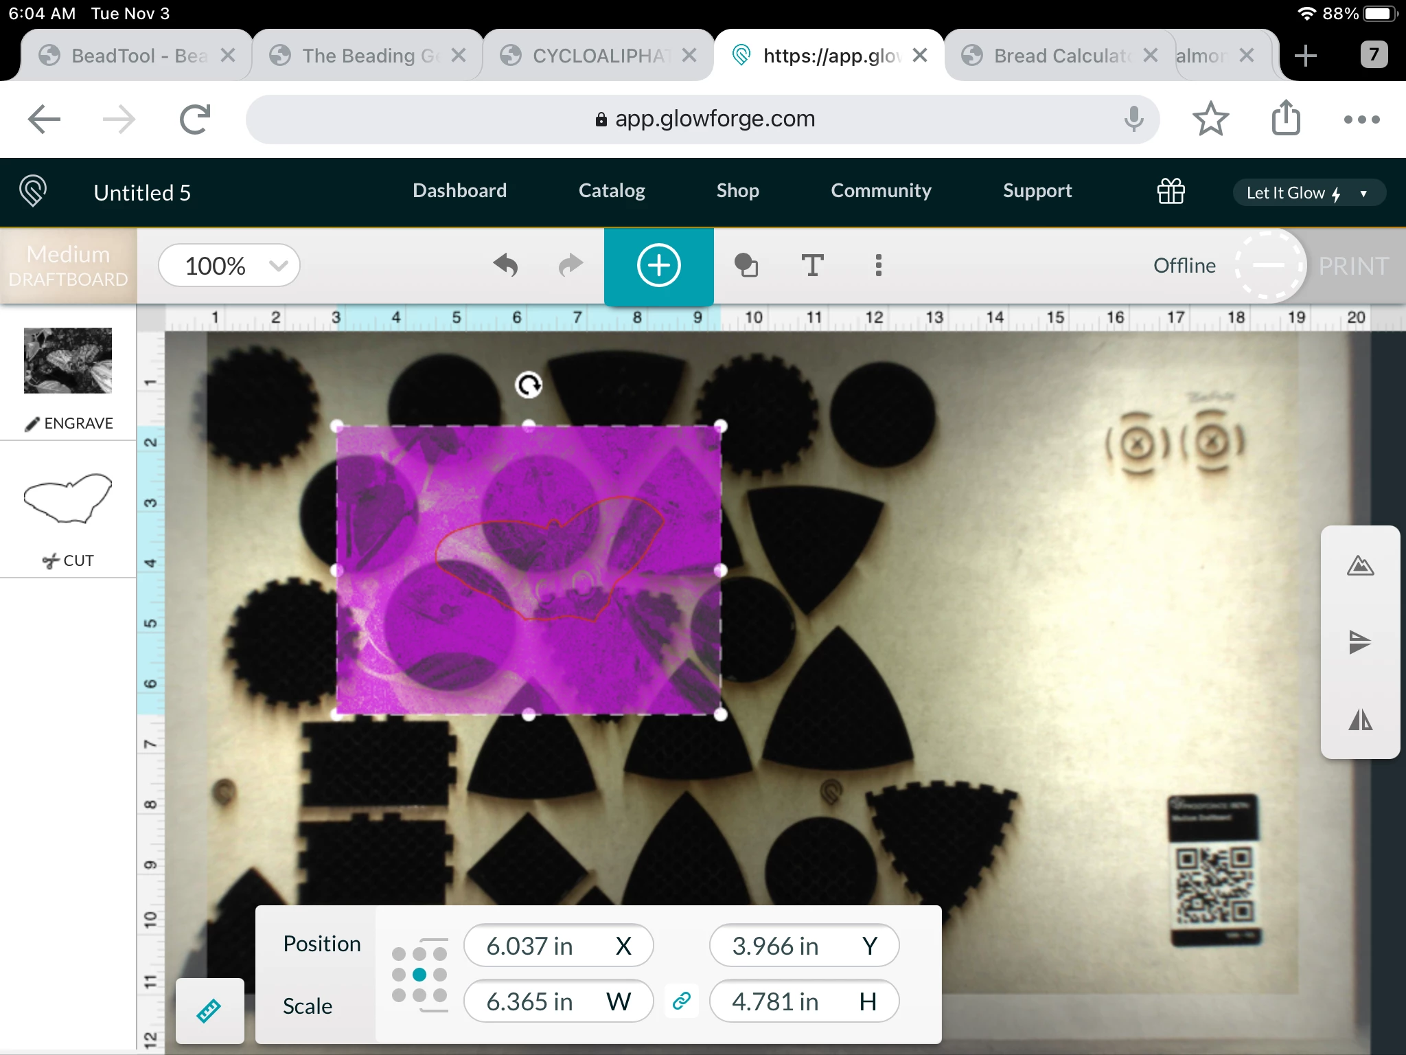Viewport: 1406px width, 1055px height.
Task: Click the Add Artwork plus icon
Action: [x=658, y=266]
